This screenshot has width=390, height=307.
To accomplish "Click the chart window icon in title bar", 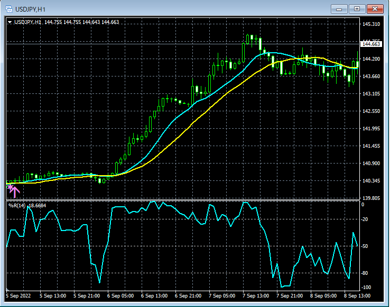I will click(x=9, y=9).
